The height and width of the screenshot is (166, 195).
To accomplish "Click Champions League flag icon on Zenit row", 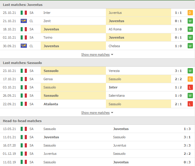I will tap(24, 21).
